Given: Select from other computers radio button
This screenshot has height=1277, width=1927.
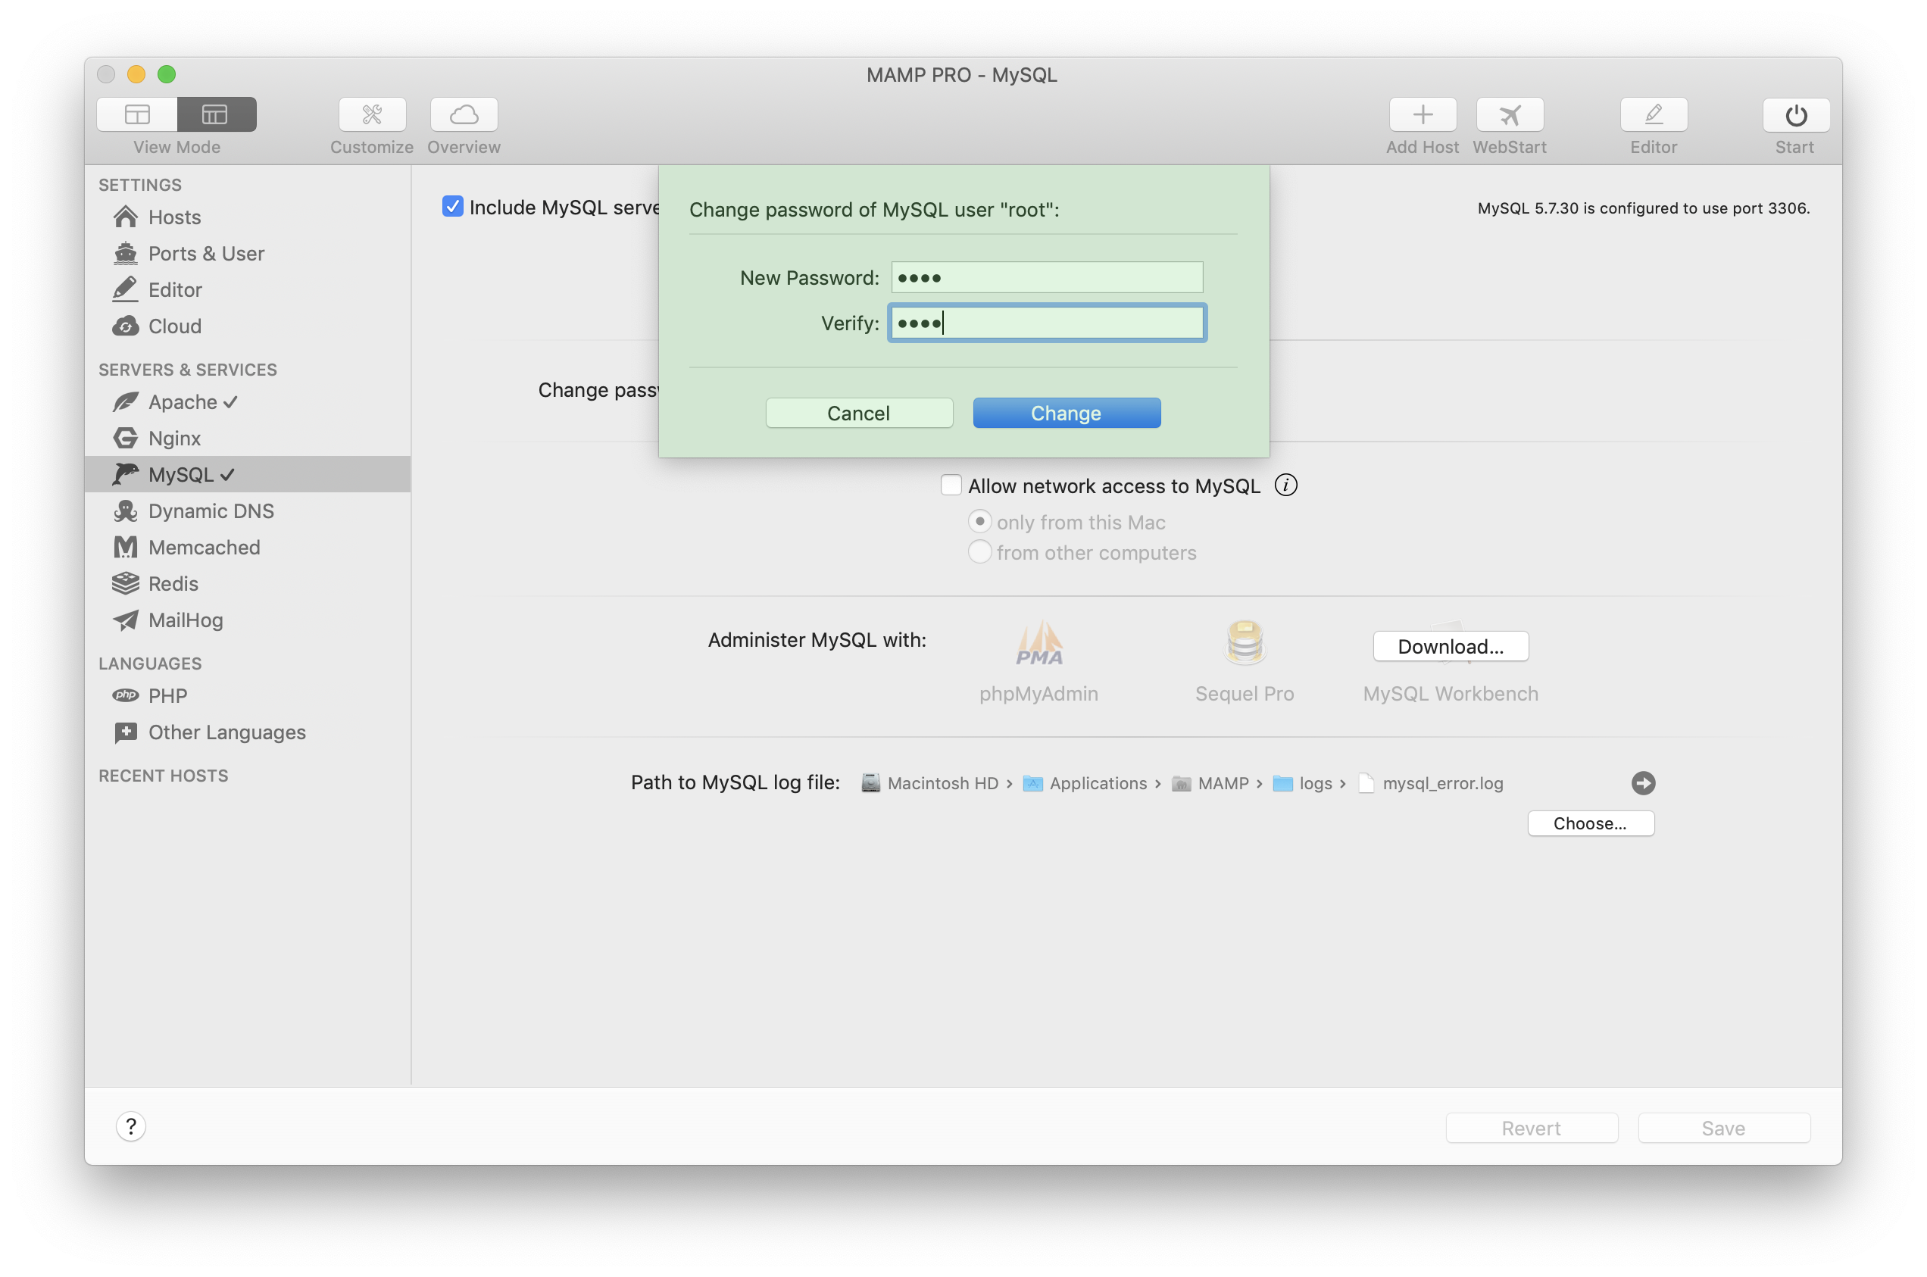Looking at the screenshot, I should point(981,551).
